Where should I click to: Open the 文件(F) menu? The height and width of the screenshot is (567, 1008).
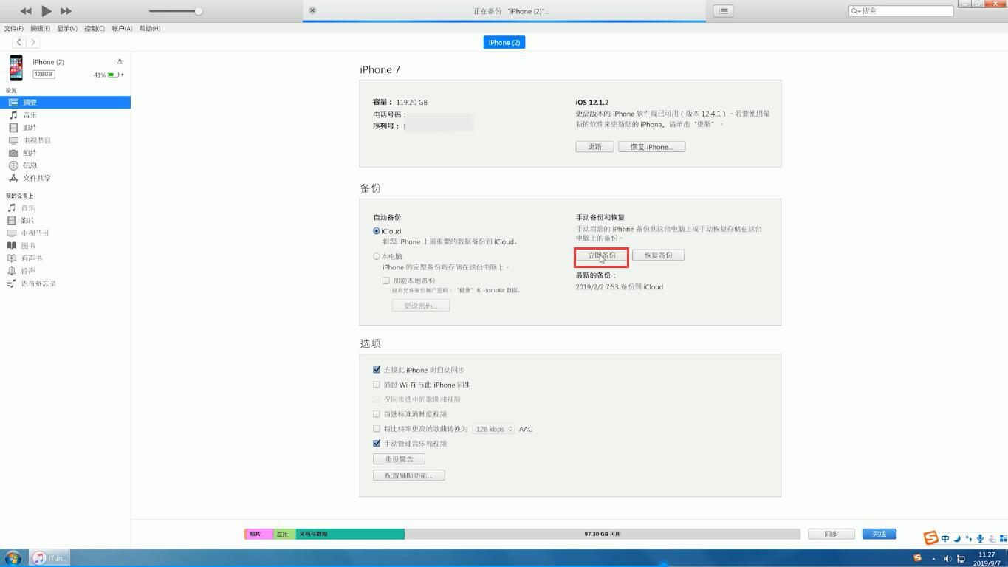pyautogui.click(x=14, y=28)
